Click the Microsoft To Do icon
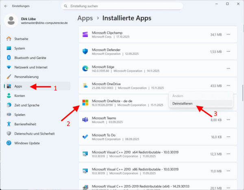The width and height of the screenshot is (244, 190). click(x=85, y=137)
